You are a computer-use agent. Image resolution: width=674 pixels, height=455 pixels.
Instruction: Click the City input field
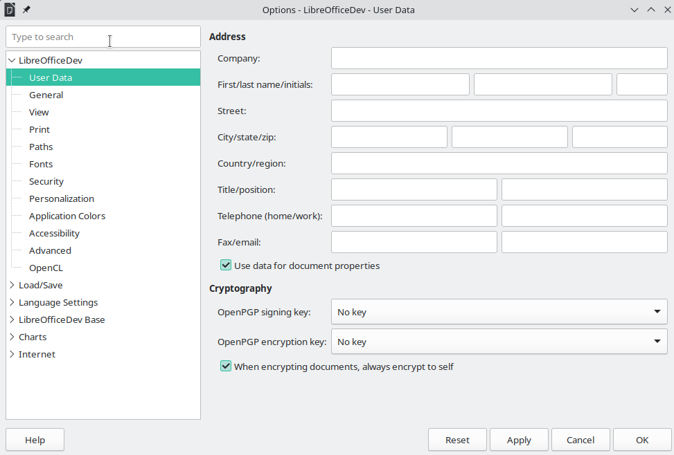pos(389,137)
